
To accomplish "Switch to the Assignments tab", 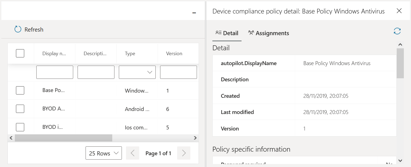I will 268,33.
